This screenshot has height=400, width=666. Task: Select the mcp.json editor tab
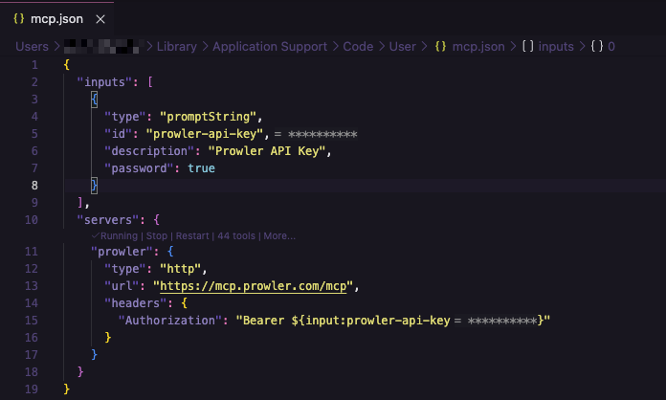tap(56, 19)
